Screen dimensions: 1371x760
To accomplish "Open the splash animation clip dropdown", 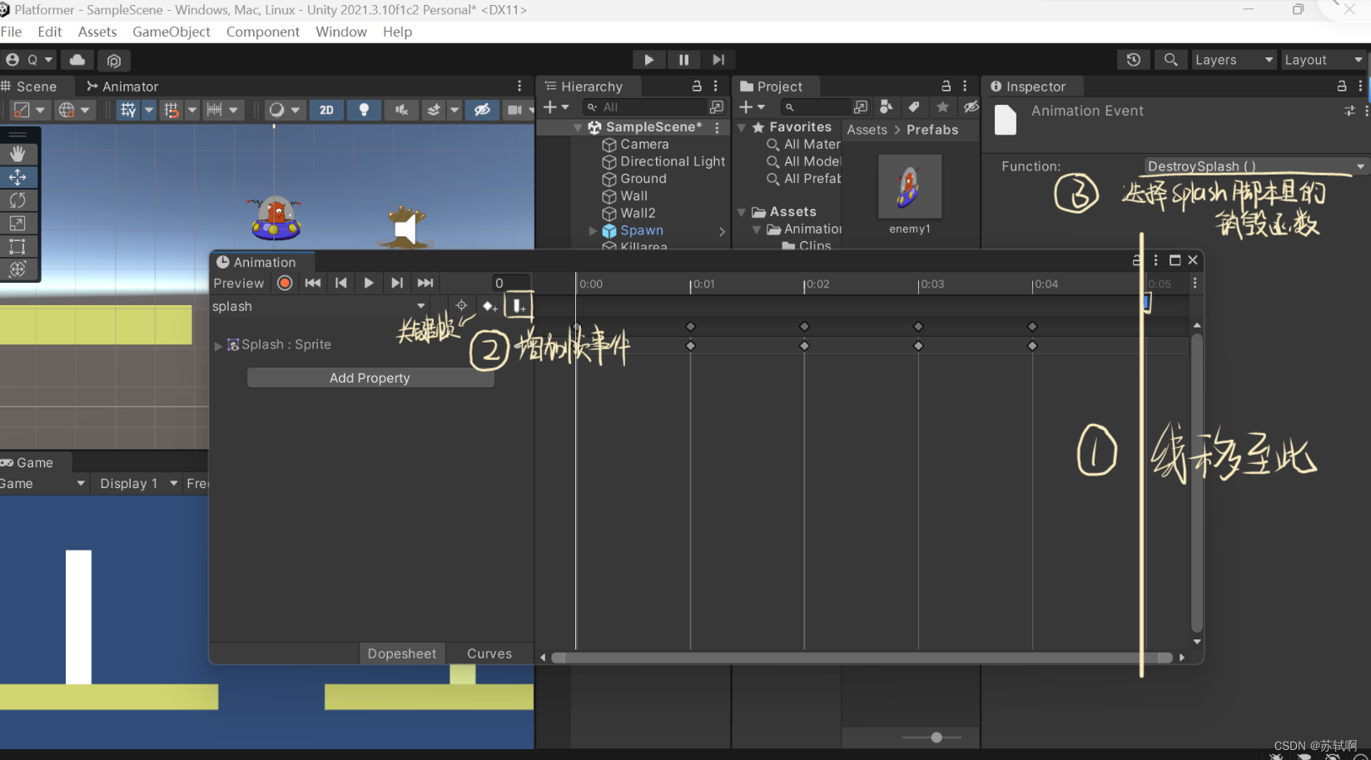I will pos(420,306).
